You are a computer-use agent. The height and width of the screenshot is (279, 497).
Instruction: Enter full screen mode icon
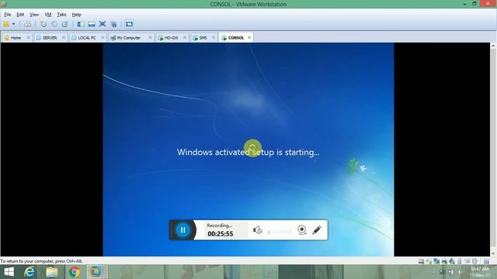click(103, 24)
